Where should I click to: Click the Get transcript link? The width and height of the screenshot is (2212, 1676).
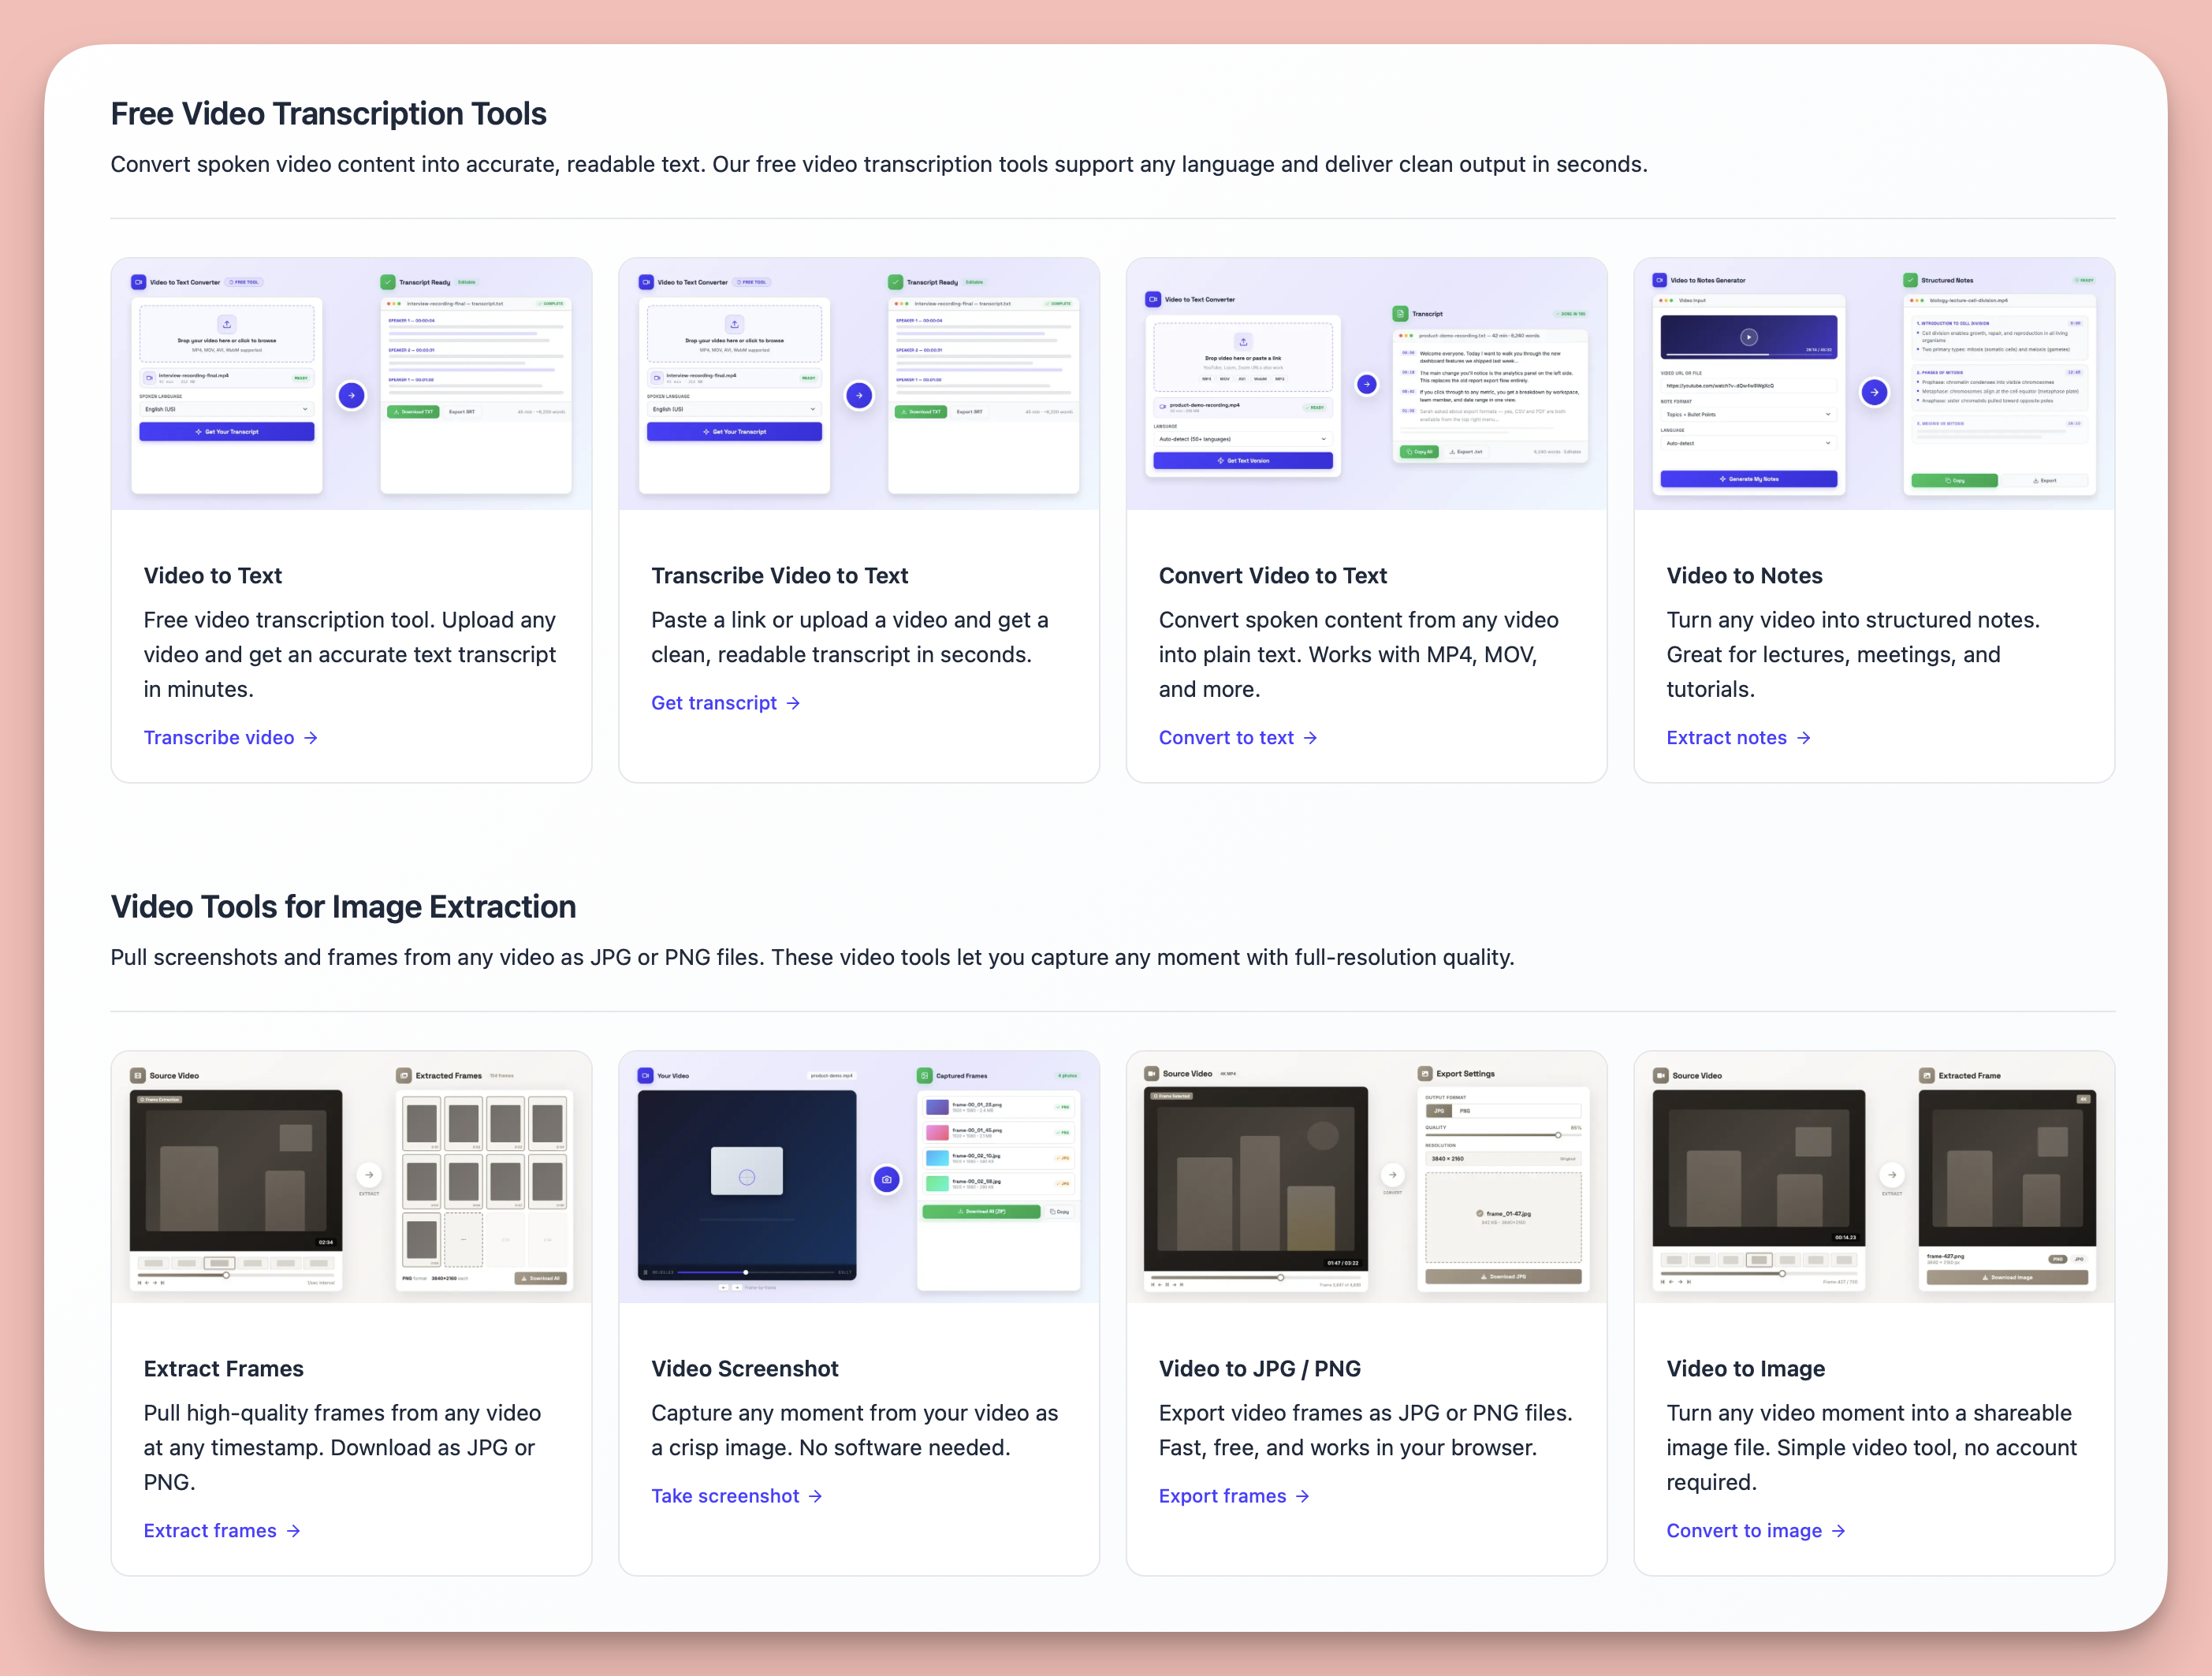pyautogui.click(x=725, y=703)
